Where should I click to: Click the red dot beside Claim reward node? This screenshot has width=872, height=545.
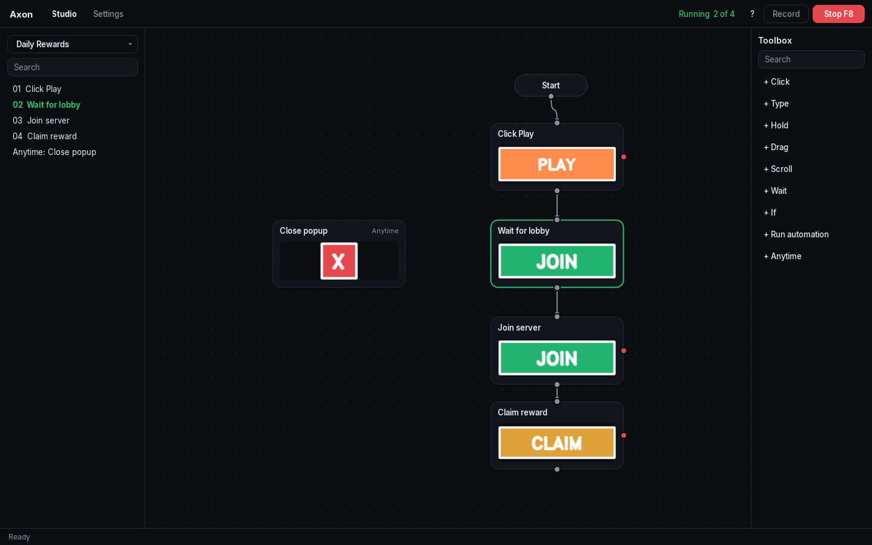coord(624,435)
